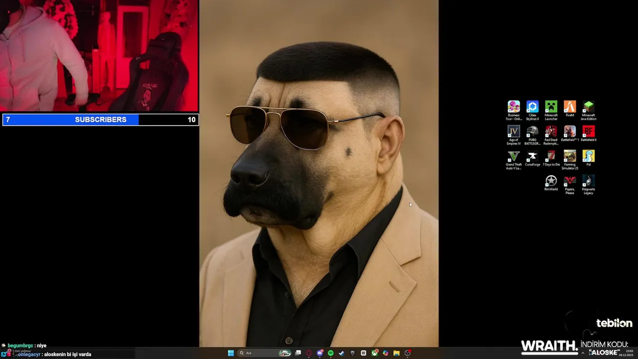Open the clock showing 23:05
Image resolution: width=638 pixels, height=359 pixels.
(626, 353)
